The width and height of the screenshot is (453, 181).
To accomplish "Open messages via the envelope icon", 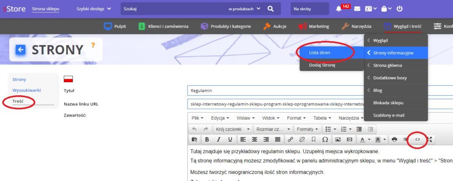I will 357,9.
